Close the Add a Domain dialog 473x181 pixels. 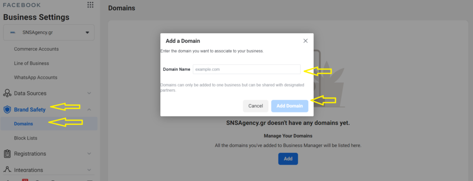click(x=305, y=41)
